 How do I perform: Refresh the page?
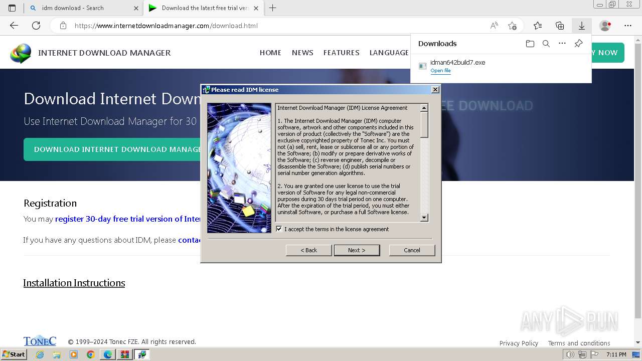tap(36, 26)
